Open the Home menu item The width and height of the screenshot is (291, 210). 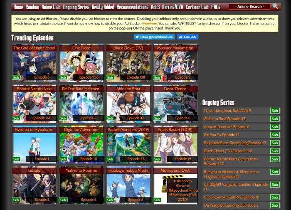[x=18, y=7]
